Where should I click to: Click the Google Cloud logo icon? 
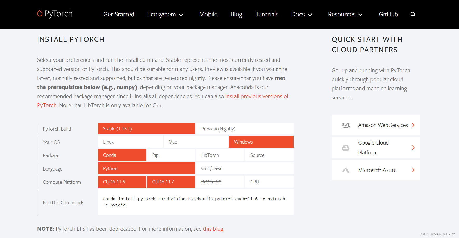(x=346, y=148)
